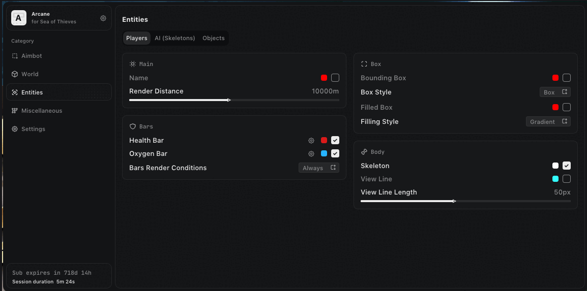587x291 pixels.
Task: Open the Bars Render Conditions dropdown
Action: (318, 168)
